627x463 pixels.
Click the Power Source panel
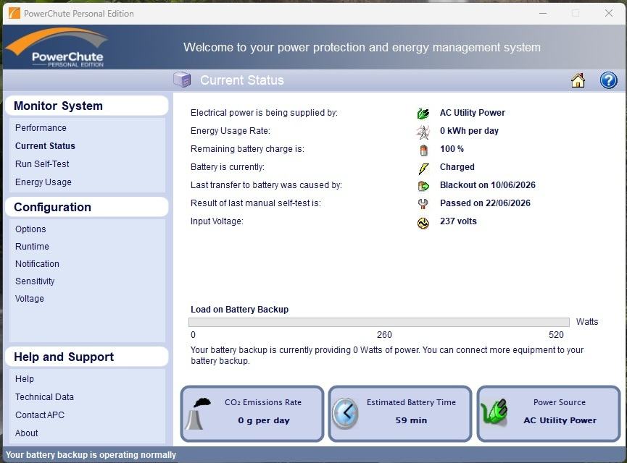click(549, 414)
